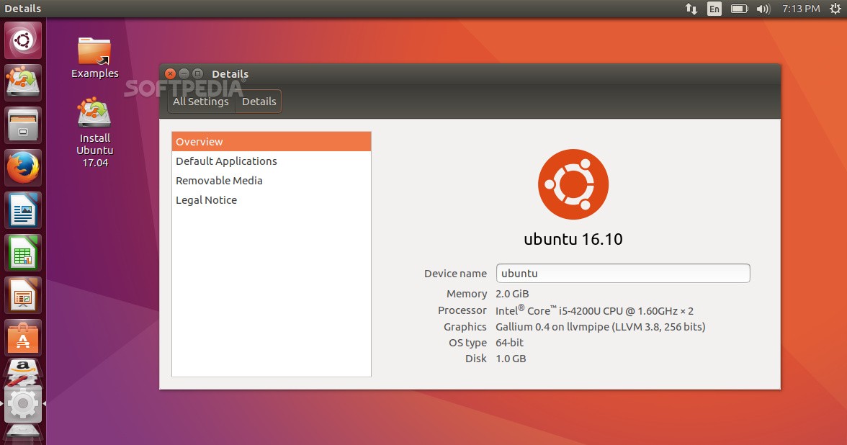Select Overview in the sidebar list

(271, 141)
